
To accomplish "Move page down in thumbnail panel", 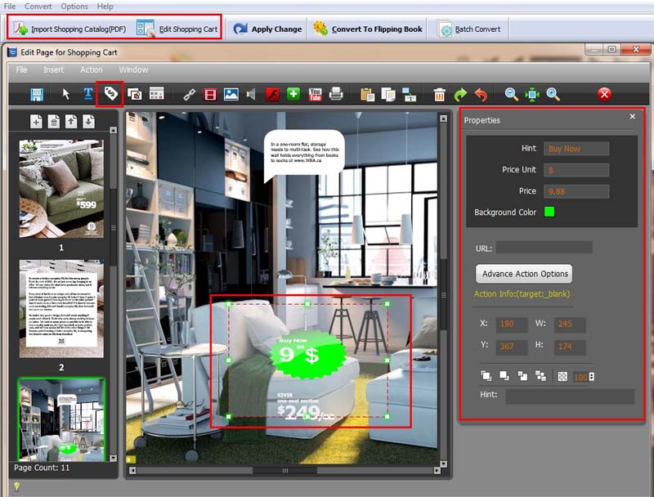I will click(x=88, y=122).
